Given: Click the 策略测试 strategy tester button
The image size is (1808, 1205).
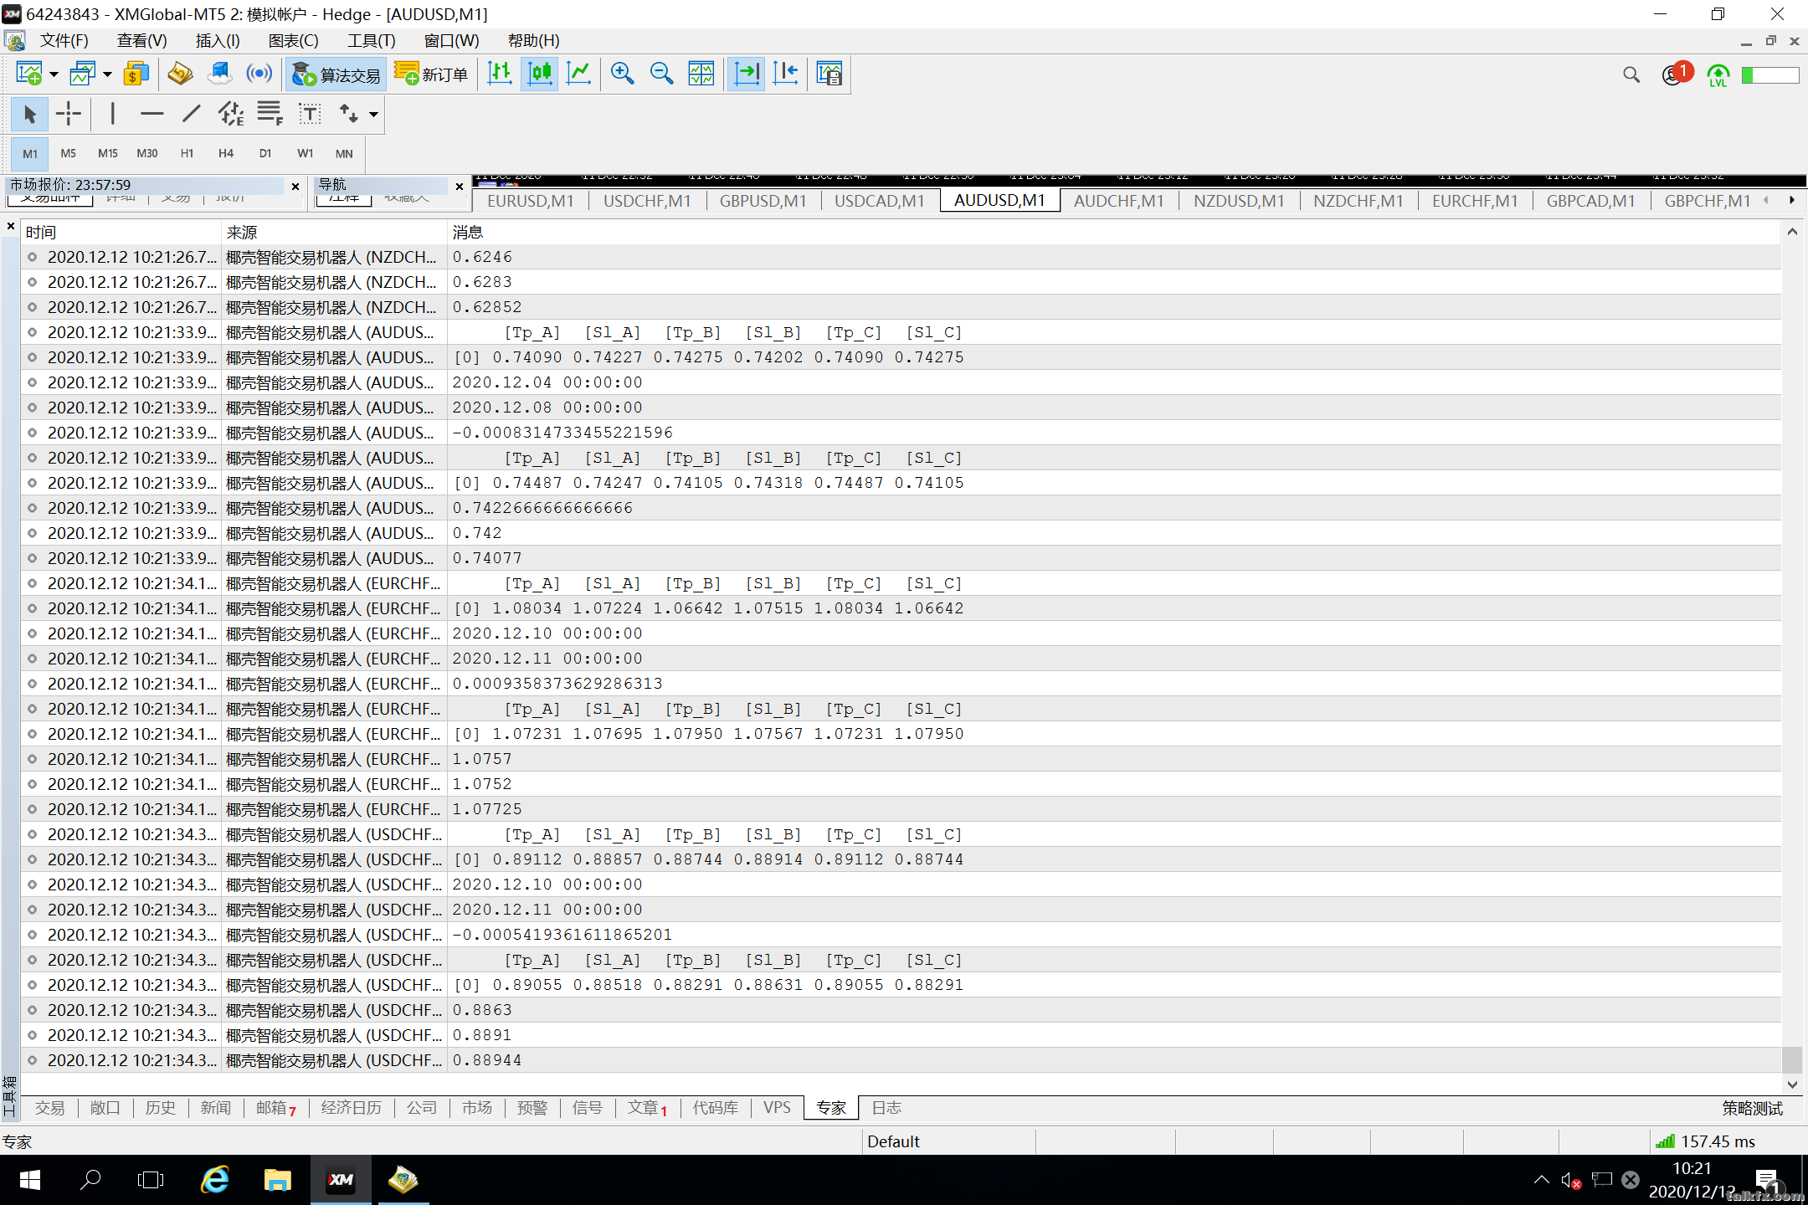Looking at the screenshot, I should 1753,1108.
